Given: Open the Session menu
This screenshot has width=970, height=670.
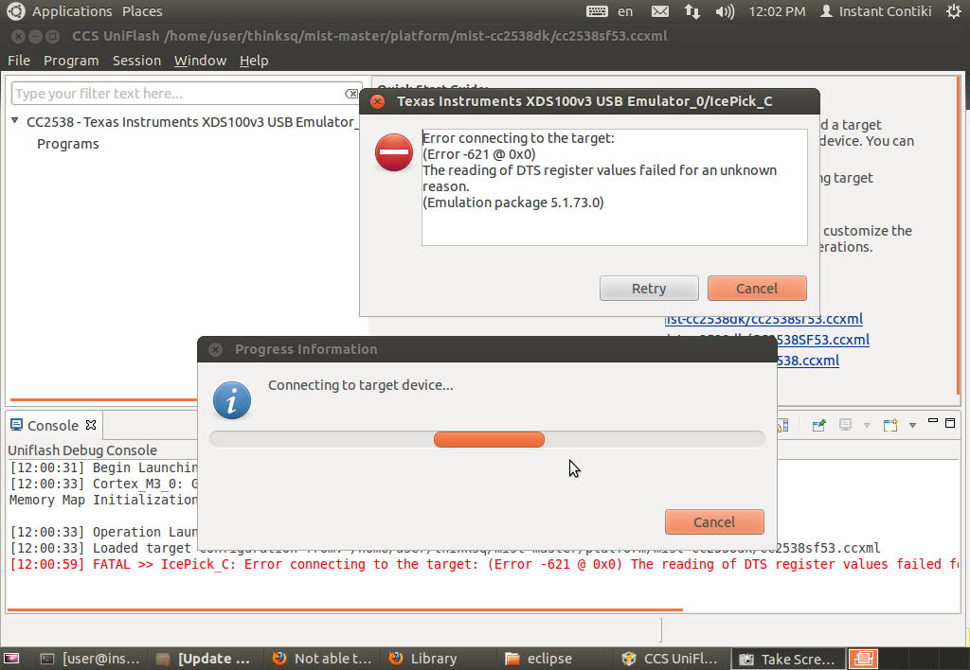Looking at the screenshot, I should coord(136,61).
